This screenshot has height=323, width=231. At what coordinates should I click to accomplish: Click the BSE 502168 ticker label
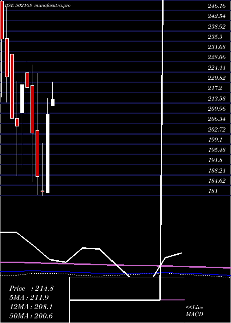point(18,6)
